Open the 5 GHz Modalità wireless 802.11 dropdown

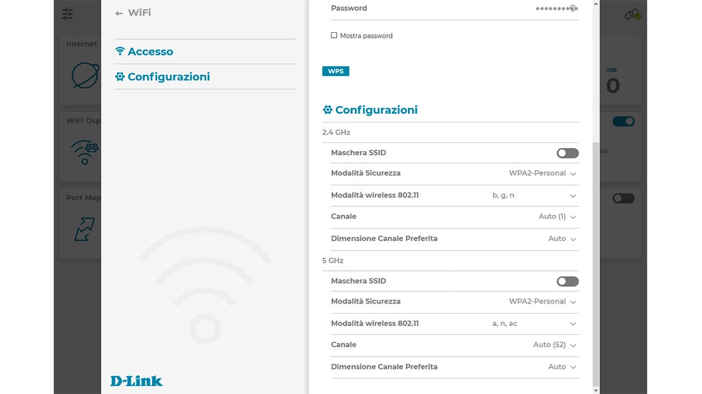point(534,323)
